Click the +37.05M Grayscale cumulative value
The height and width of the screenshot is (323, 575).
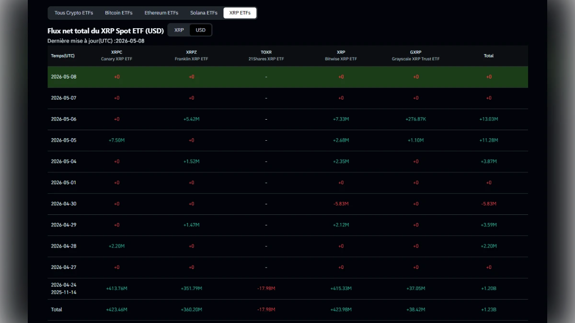coord(415,289)
